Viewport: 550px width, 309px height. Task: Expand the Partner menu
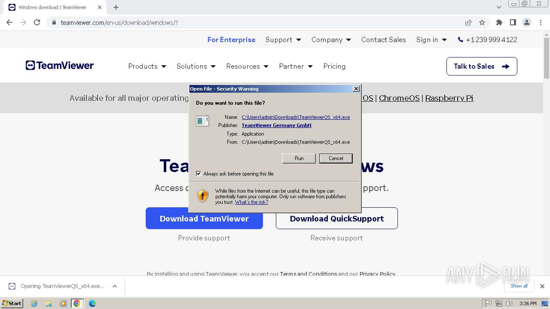pos(296,66)
